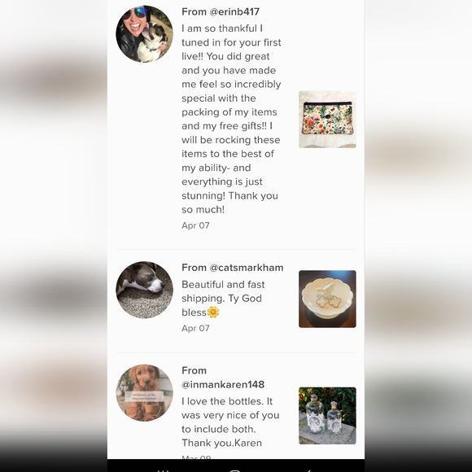This screenshot has height=472, width=472.
Task: Open the floral pouch product thumbnail
Action: tap(327, 119)
